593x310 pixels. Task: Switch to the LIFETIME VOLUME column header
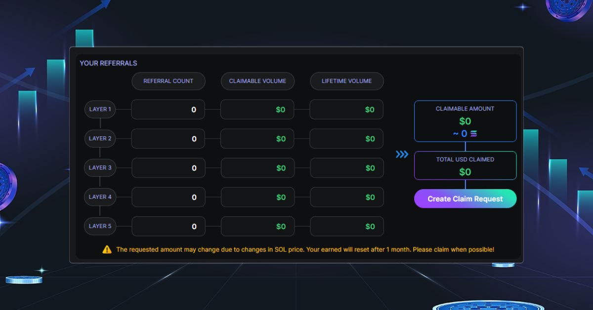[346, 81]
